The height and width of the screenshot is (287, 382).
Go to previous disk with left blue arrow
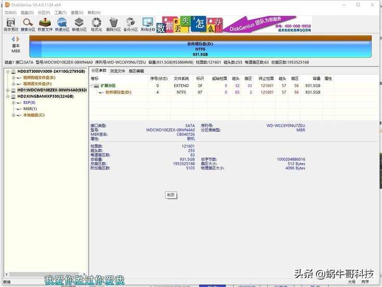pyautogui.click(x=13, y=39)
